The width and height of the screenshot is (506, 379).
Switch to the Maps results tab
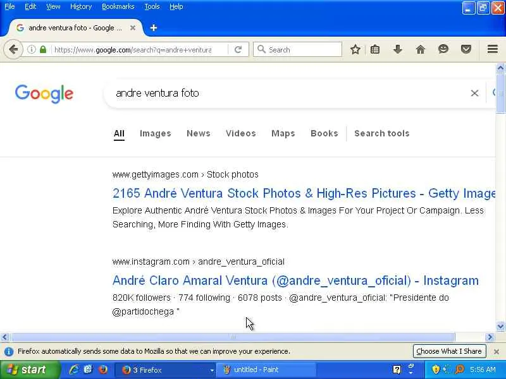click(x=283, y=133)
